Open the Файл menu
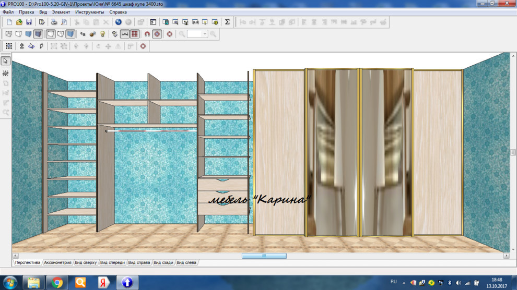Image resolution: width=517 pixels, height=290 pixels. (x=8, y=11)
